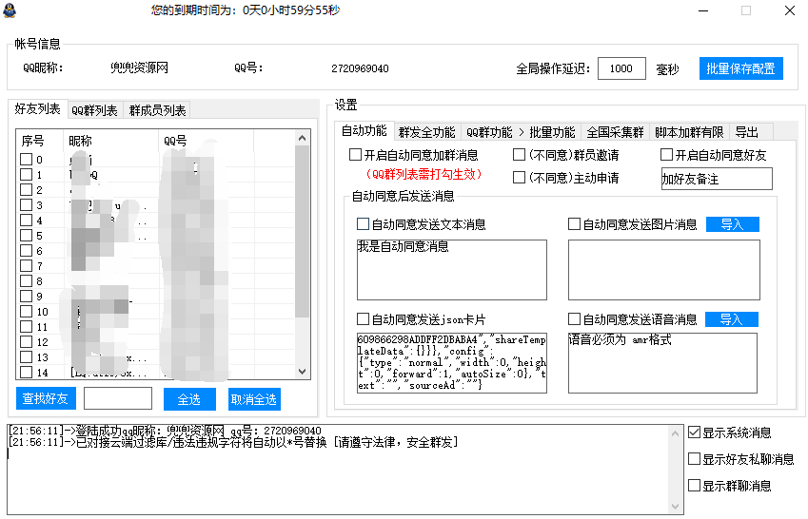
Task: Minimize the application window
Action: tap(703, 10)
